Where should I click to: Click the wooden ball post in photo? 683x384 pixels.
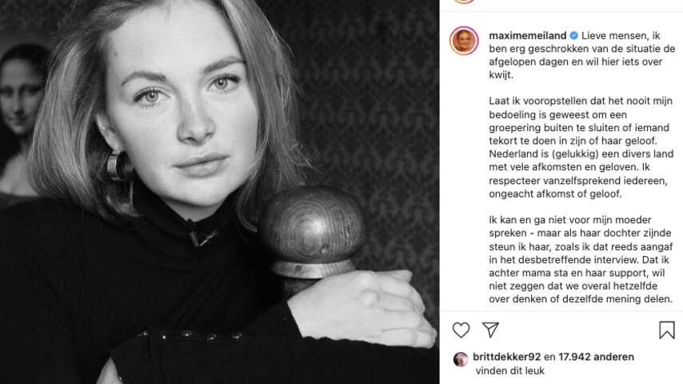click(x=313, y=233)
